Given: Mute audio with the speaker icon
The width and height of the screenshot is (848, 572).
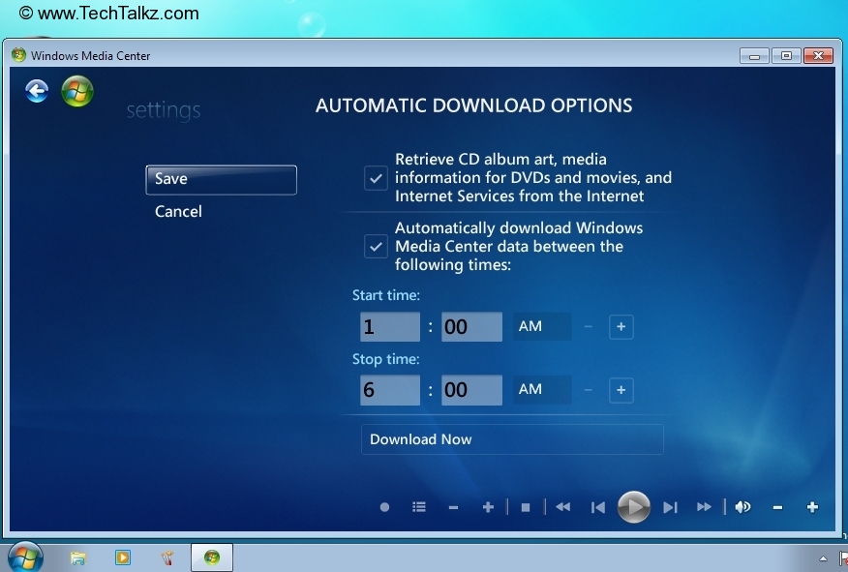Looking at the screenshot, I should click(x=743, y=506).
